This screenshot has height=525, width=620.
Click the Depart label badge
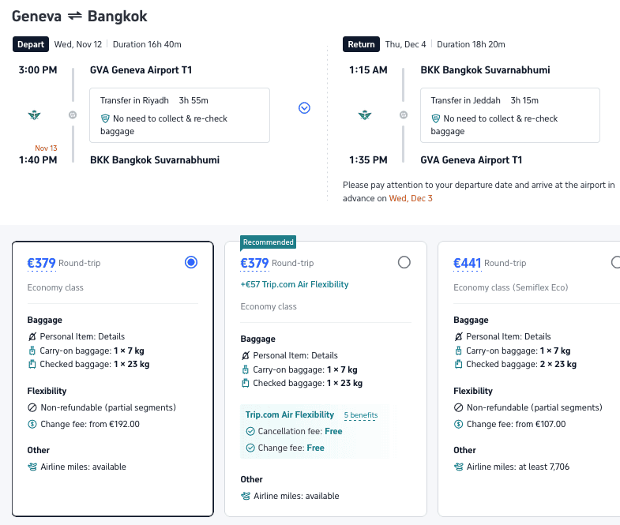[x=31, y=44]
